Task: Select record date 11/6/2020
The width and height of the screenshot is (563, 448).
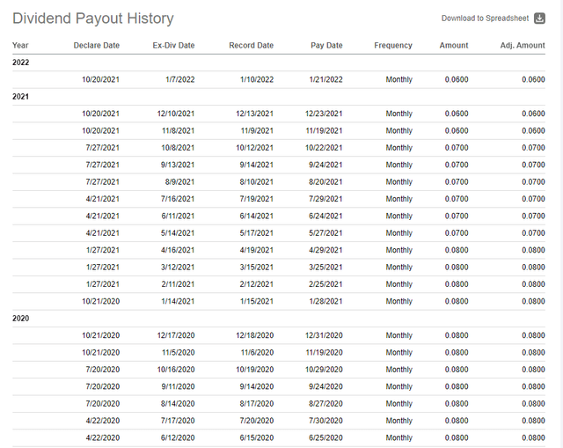Action: tap(257, 352)
